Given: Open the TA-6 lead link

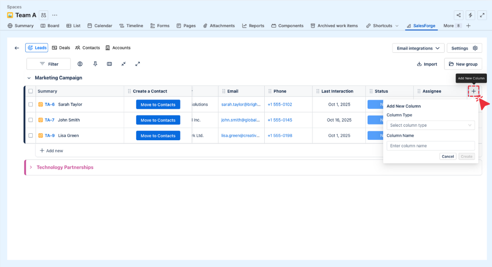Looking at the screenshot, I should (50, 105).
